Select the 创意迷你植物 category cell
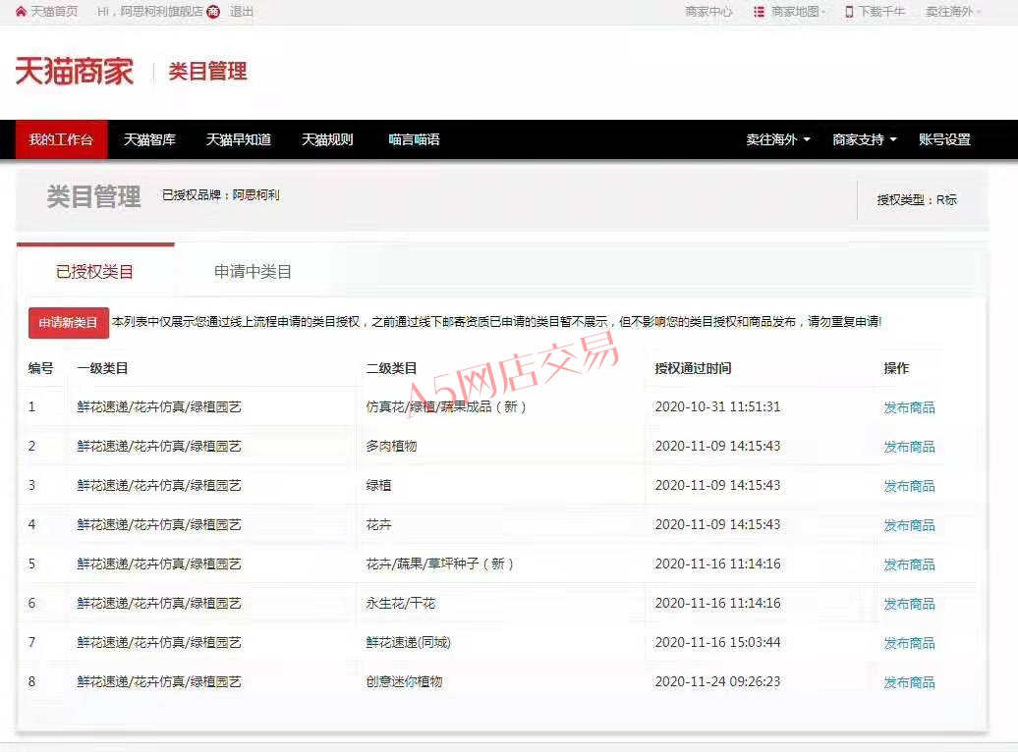Image resolution: width=1018 pixels, height=752 pixels. (x=404, y=681)
